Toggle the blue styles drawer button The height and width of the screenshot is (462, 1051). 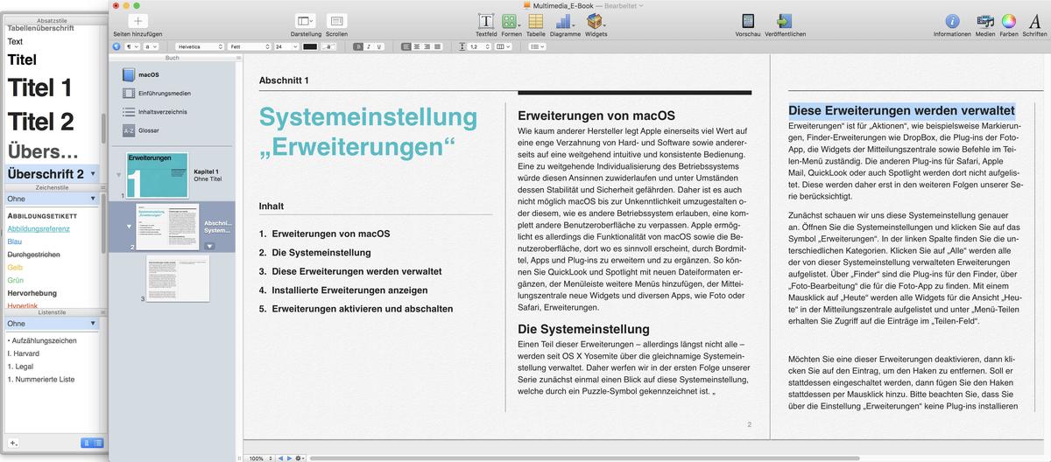pos(116,46)
